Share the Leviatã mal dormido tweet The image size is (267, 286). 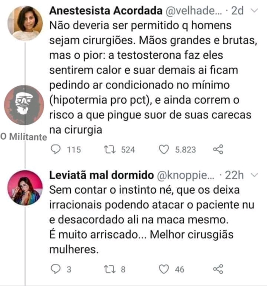click(x=218, y=269)
